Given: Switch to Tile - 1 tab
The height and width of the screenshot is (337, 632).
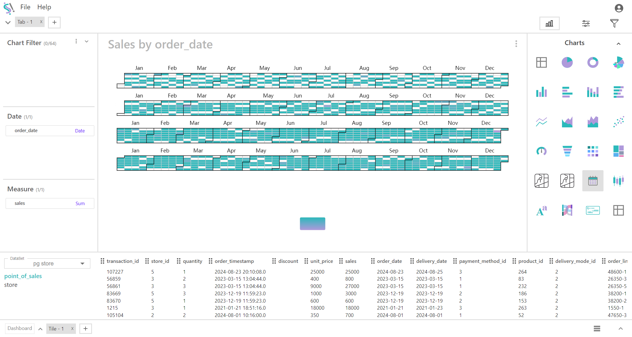Looking at the screenshot, I should click(x=56, y=329).
